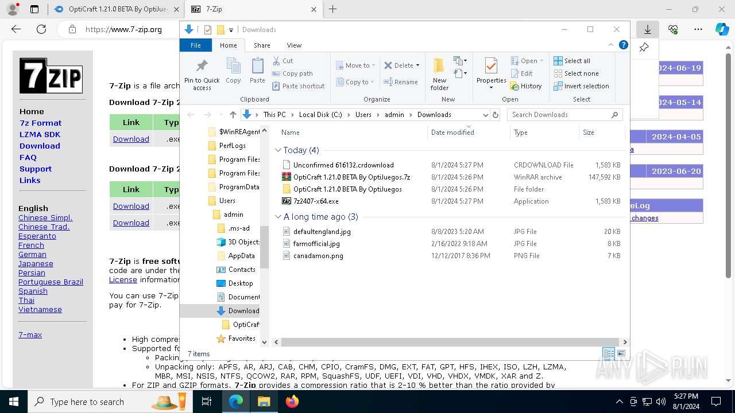Switch to the View ribbon tab
735x413 pixels.
[x=294, y=45]
